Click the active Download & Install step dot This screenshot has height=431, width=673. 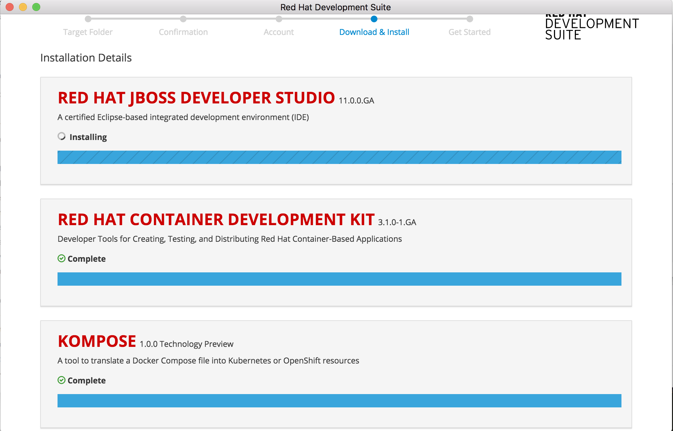tap(374, 19)
